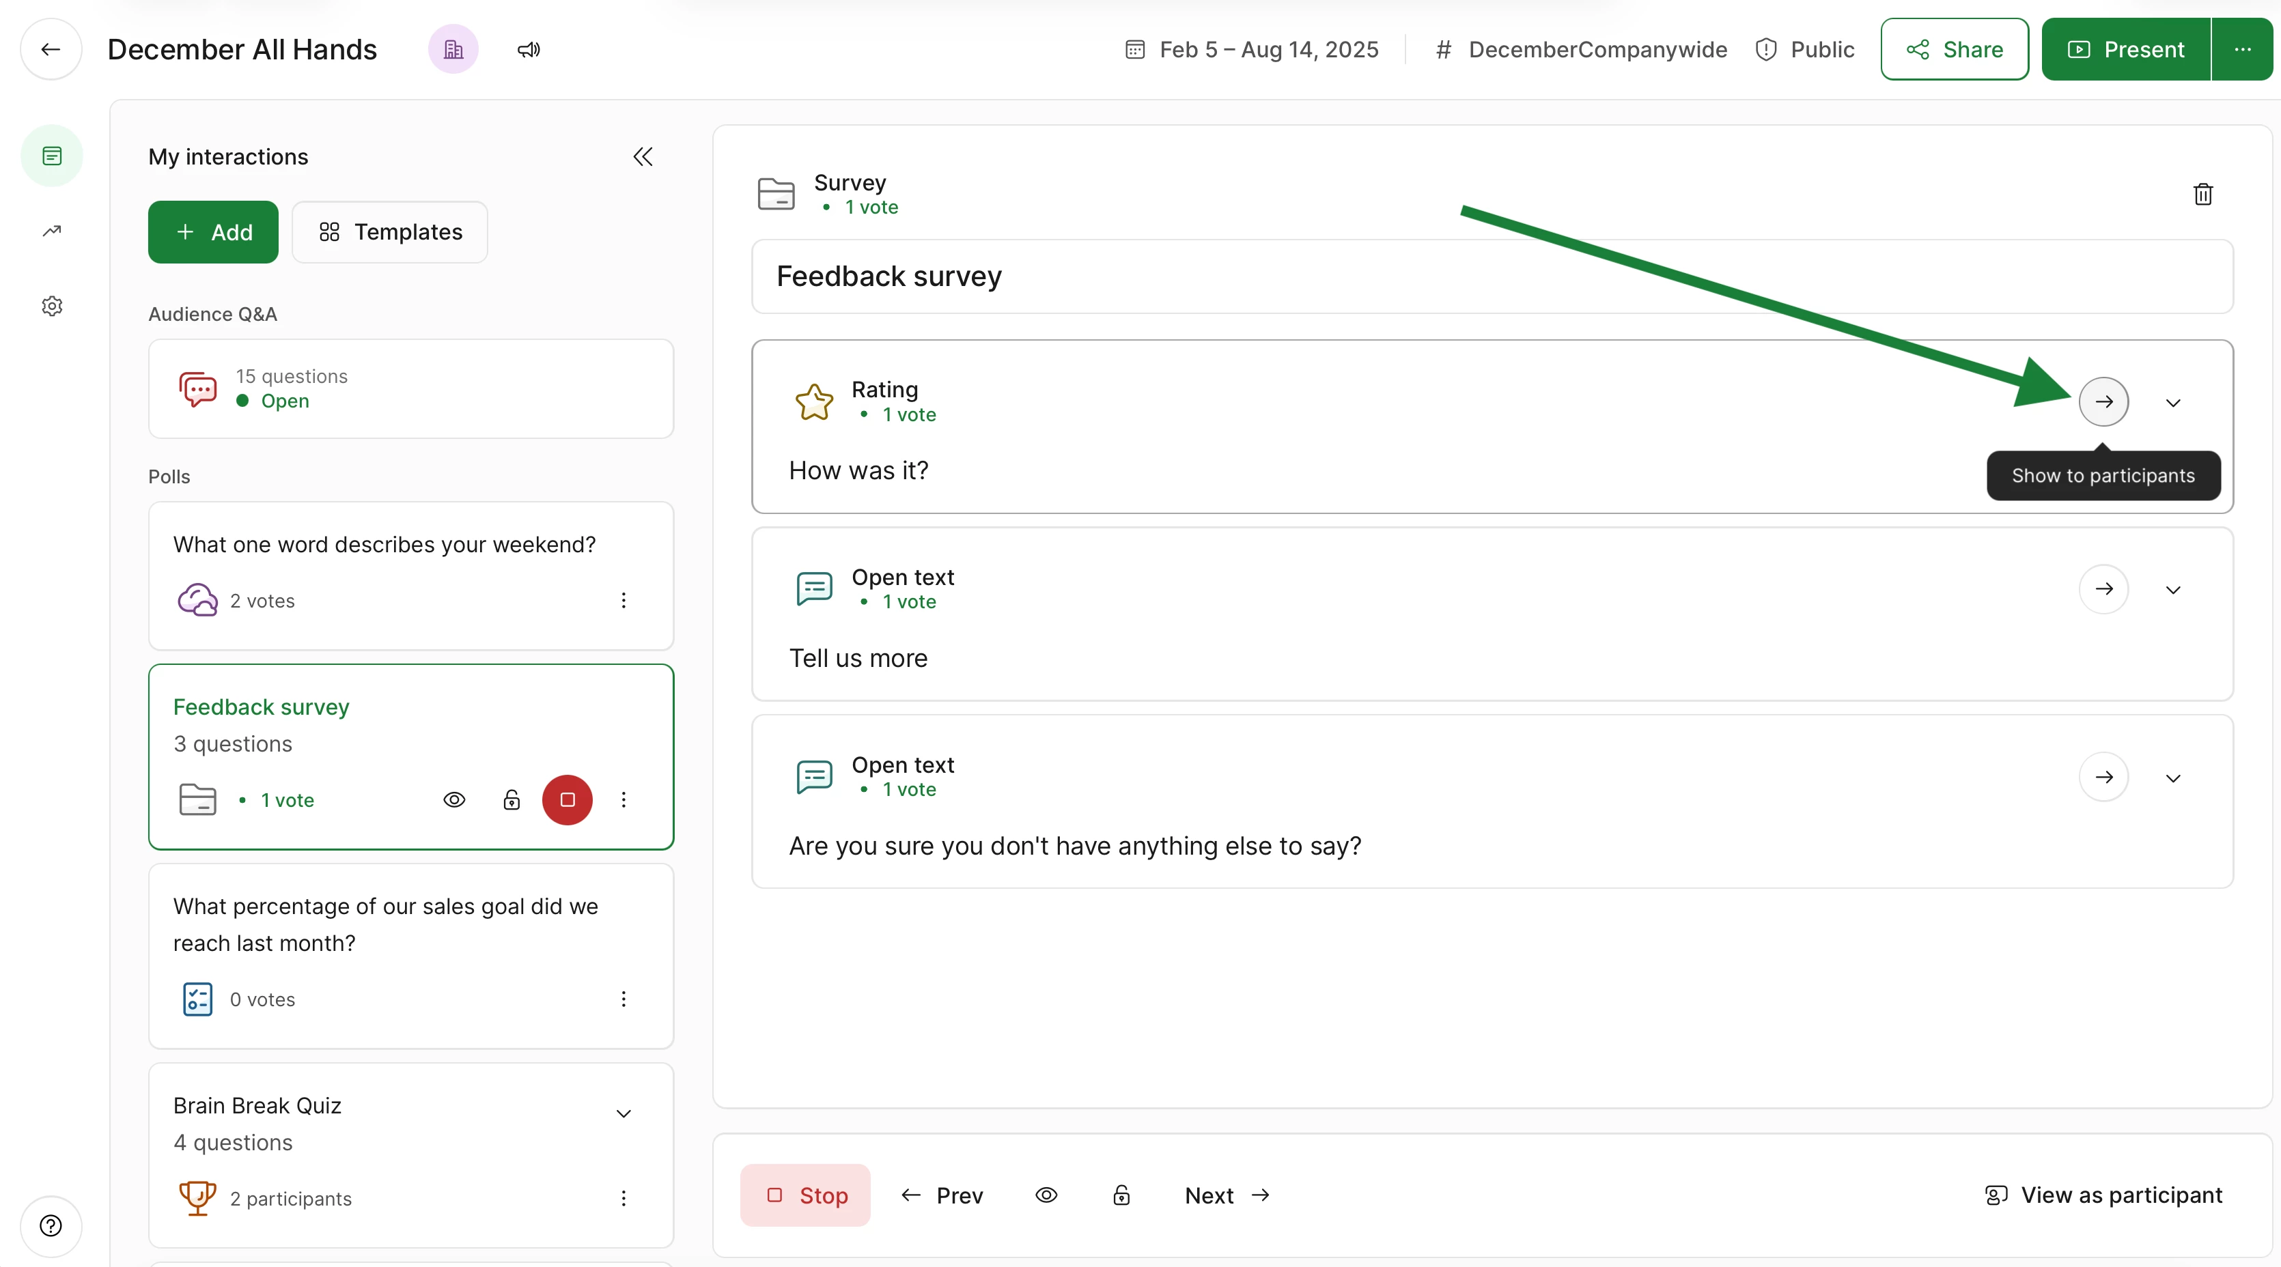Expand the Rating question chevron
2281x1267 pixels.
2173,403
